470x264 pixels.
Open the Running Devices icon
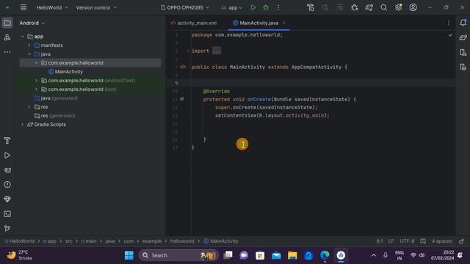point(463,67)
